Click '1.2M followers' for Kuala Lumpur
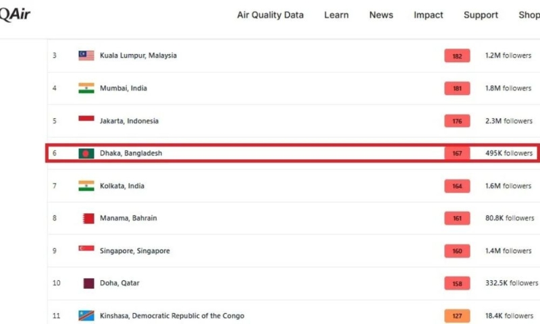540x324 pixels. 508,55
